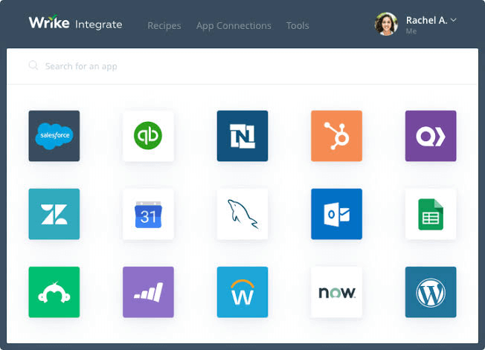Open the SurveyMonkey app tile
The width and height of the screenshot is (485, 350).
[x=54, y=292]
